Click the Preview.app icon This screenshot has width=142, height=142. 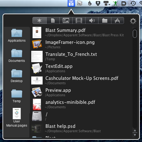point(37,92)
